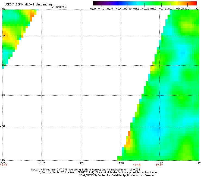Click the "-0.5" color scale tick label
The width and height of the screenshot is (201, 177).
click(110, 9)
